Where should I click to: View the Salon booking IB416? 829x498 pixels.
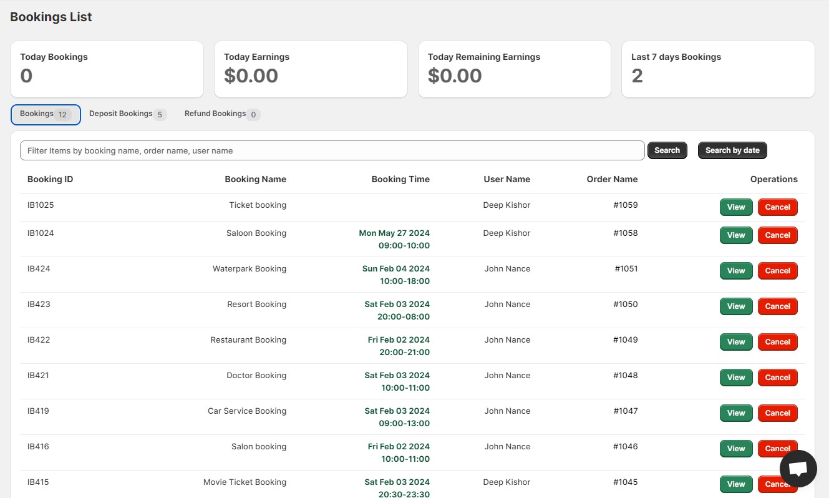click(x=736, y=449)
